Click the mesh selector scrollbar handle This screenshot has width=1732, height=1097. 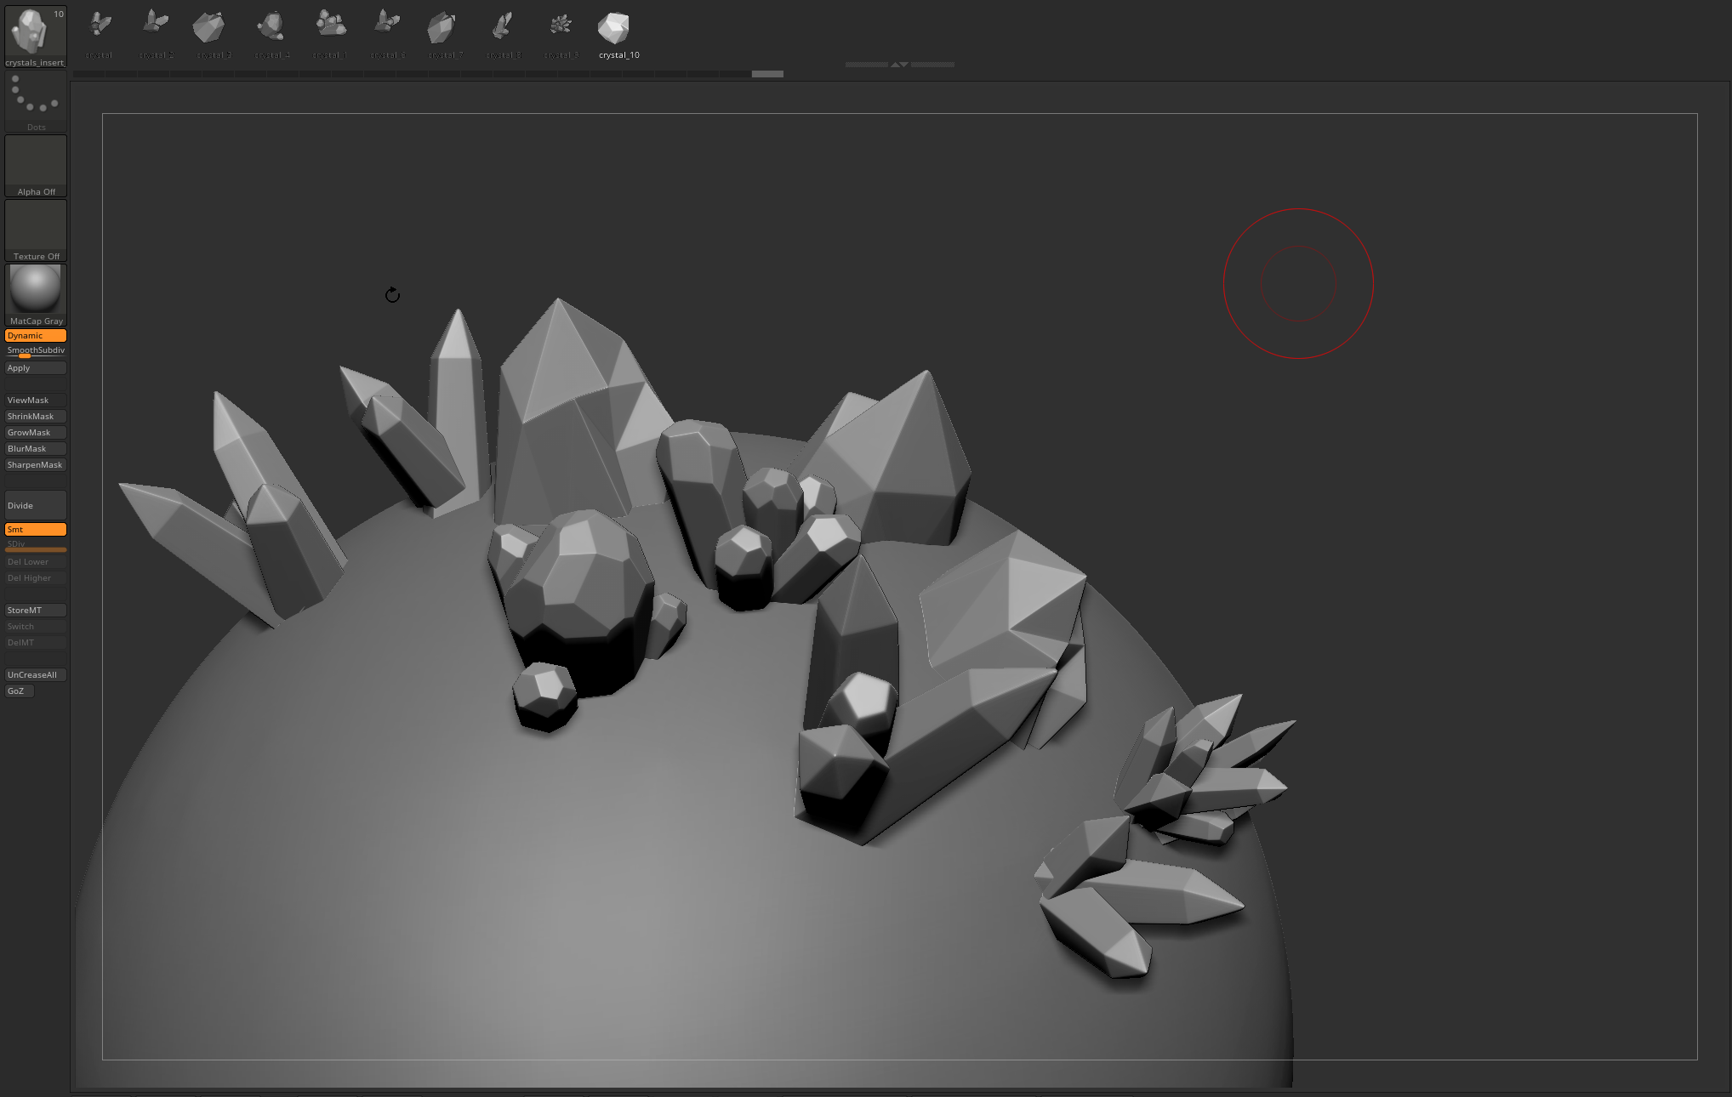pyautogui.click(x=767, y=74)
